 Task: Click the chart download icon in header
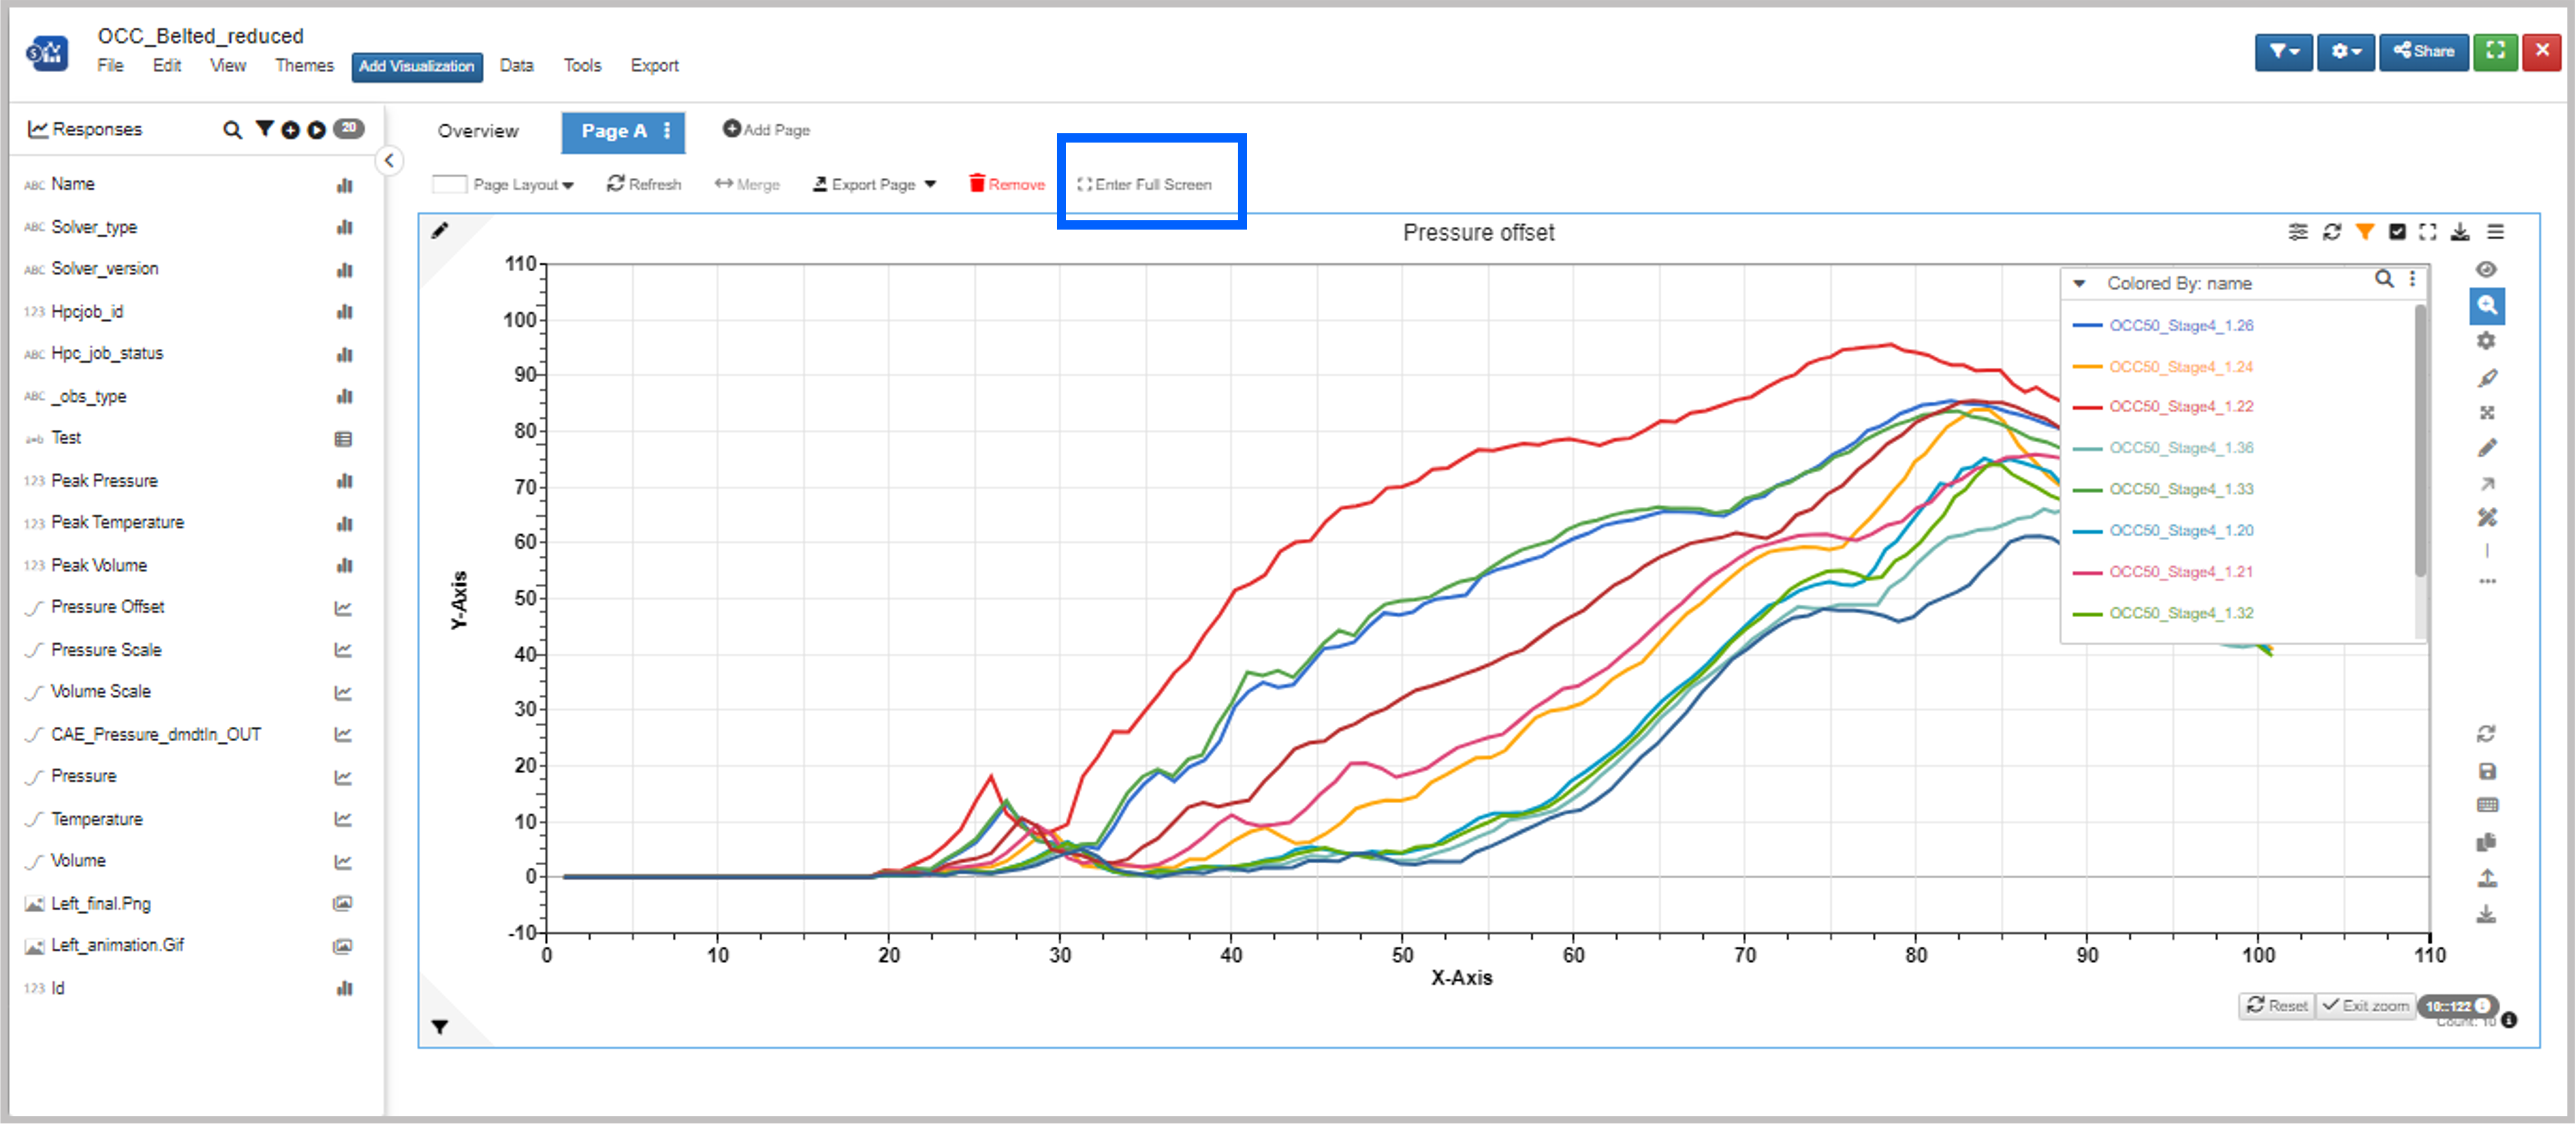click(2460, 232)
